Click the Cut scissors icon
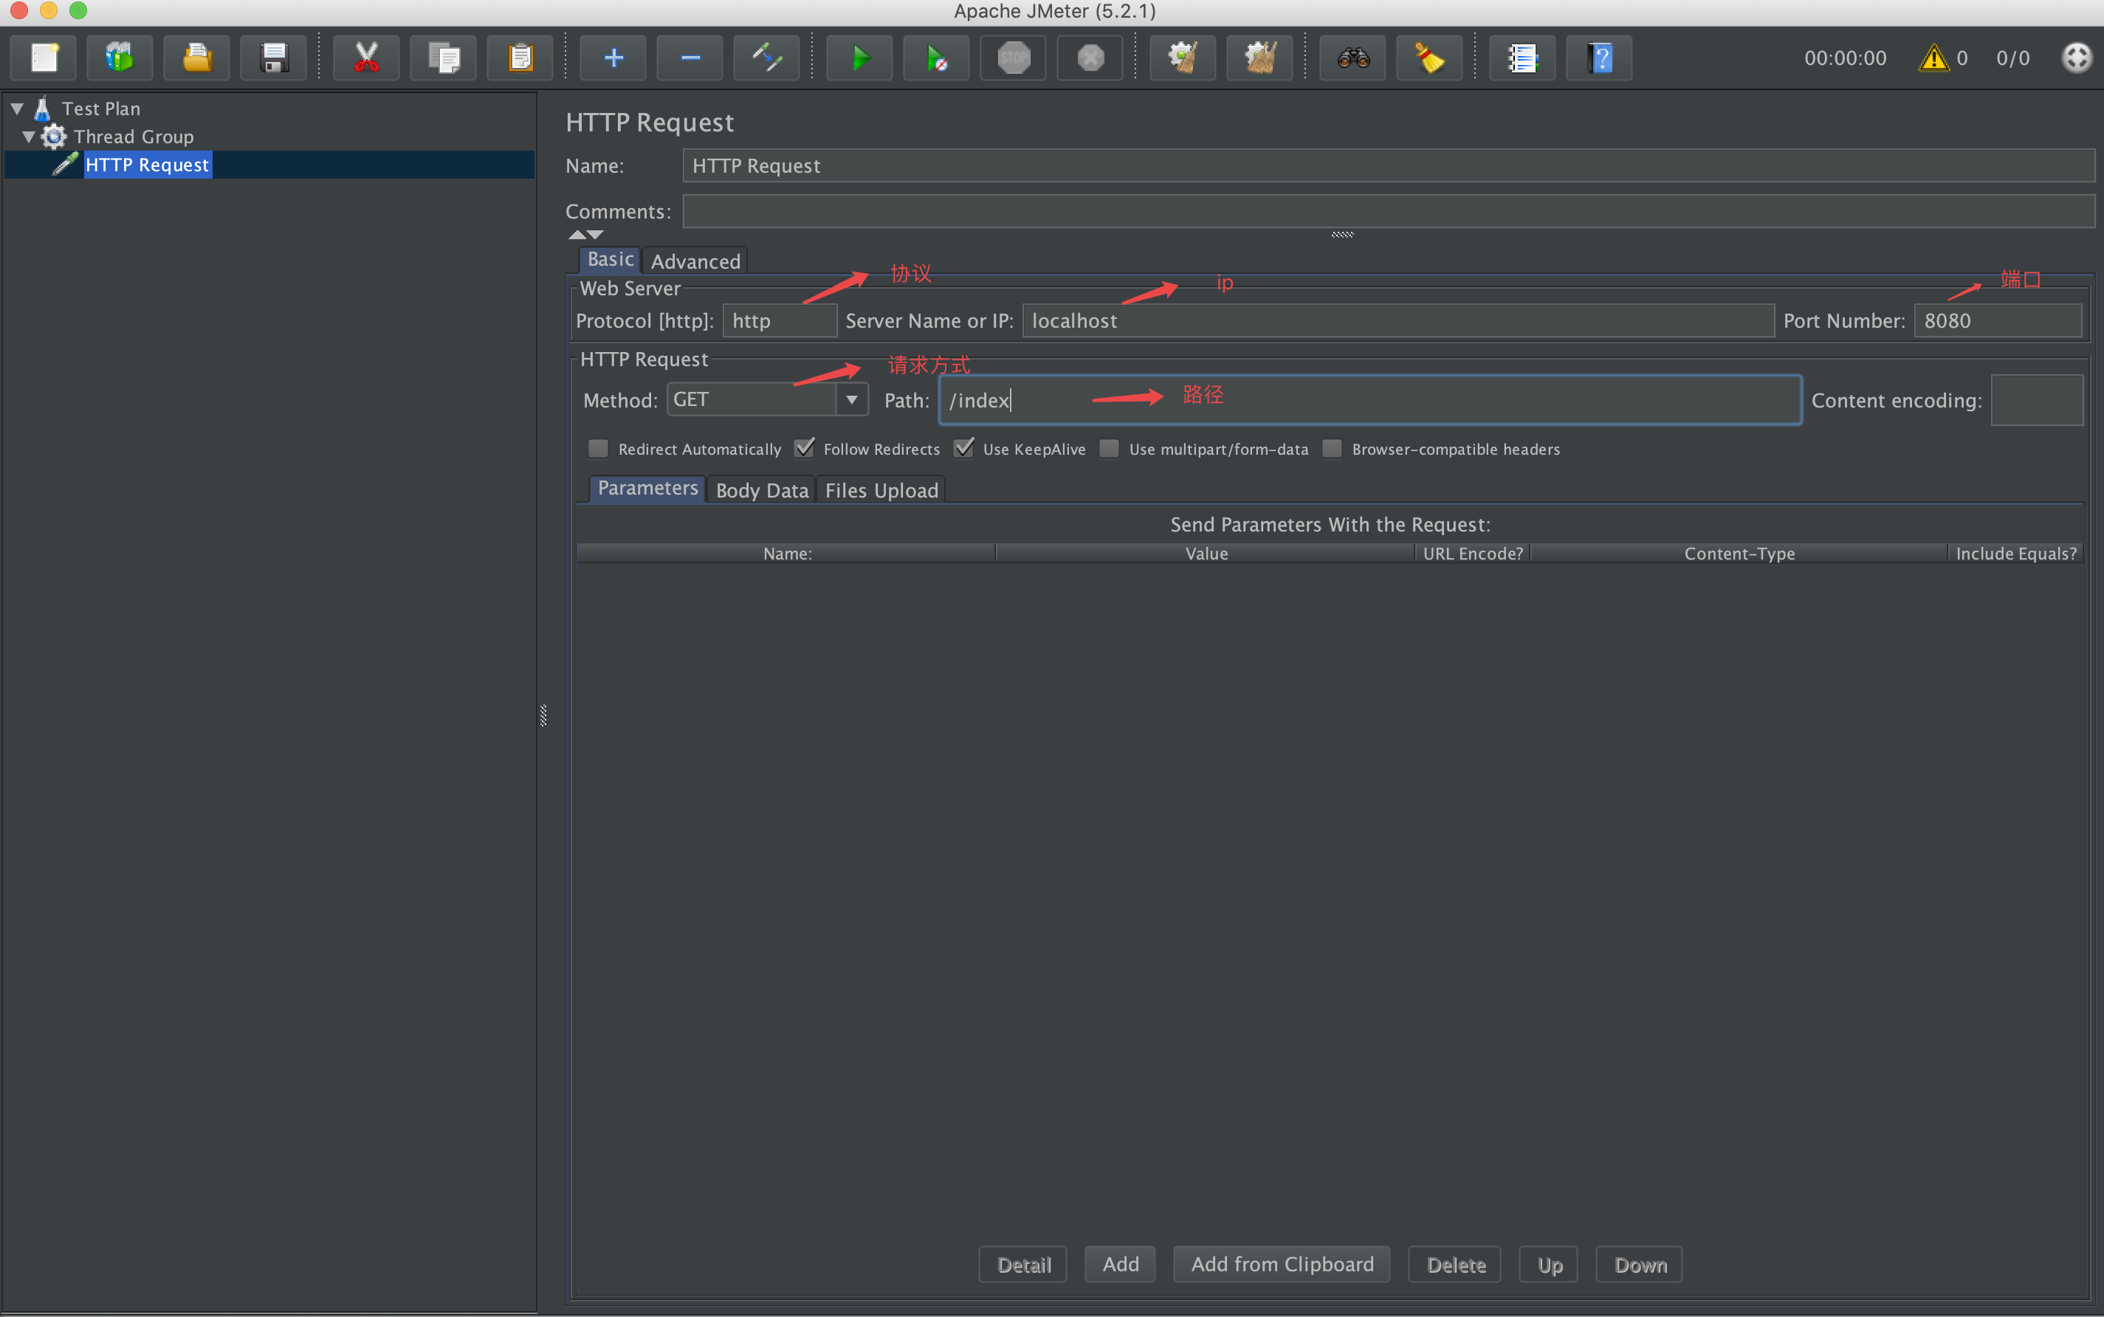The image size is (2104, 1317). click(367, 58)
